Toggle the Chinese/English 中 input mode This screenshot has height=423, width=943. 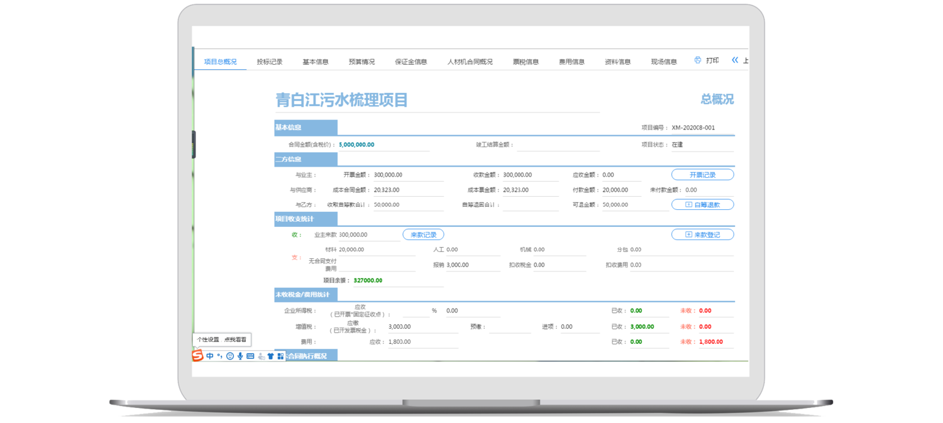click(210, 356)
